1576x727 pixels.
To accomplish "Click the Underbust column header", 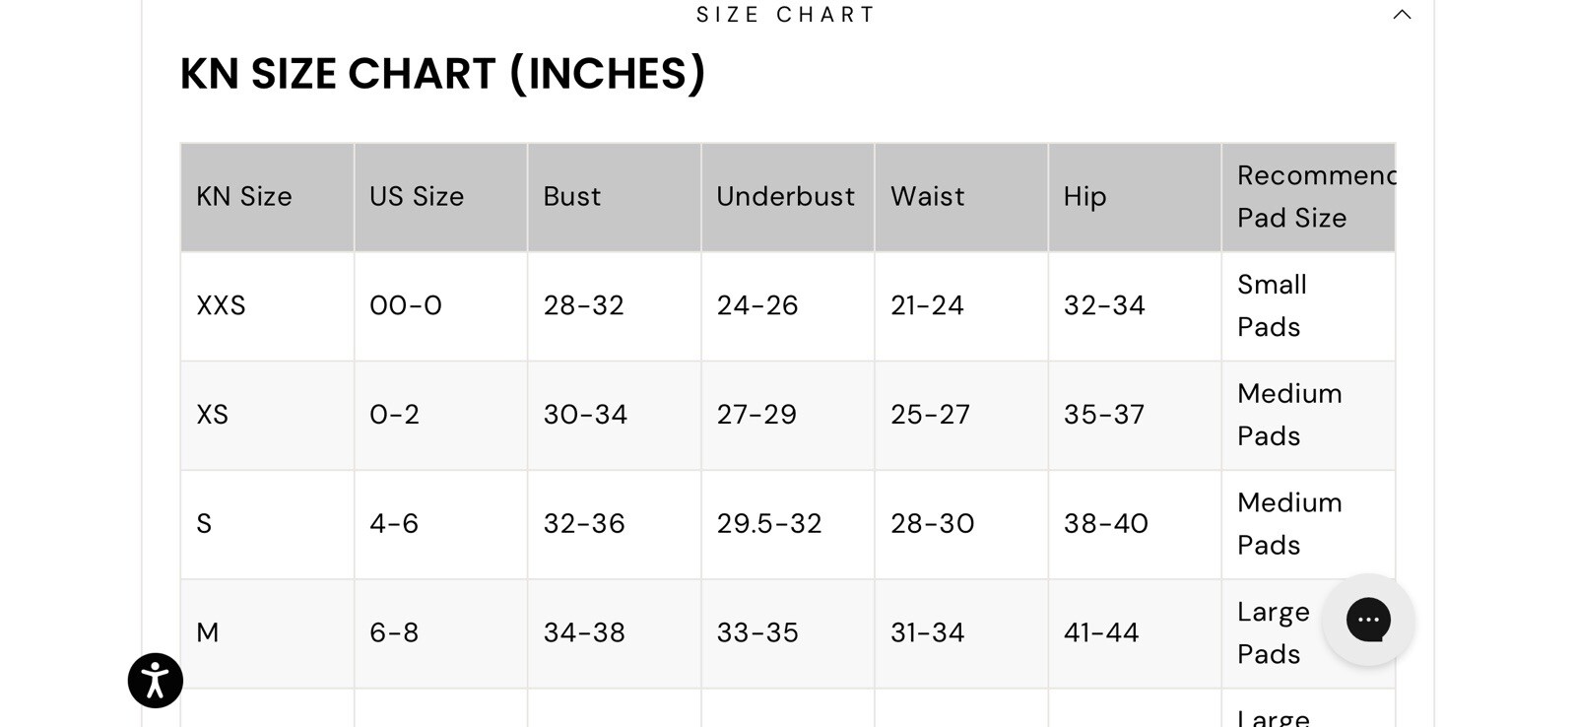I will tap(787, 197).
